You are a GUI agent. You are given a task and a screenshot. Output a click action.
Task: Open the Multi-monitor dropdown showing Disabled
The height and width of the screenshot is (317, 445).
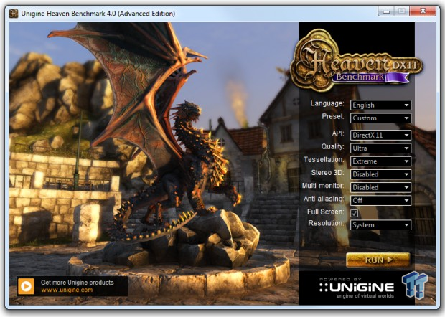click(x=380, y=187)
